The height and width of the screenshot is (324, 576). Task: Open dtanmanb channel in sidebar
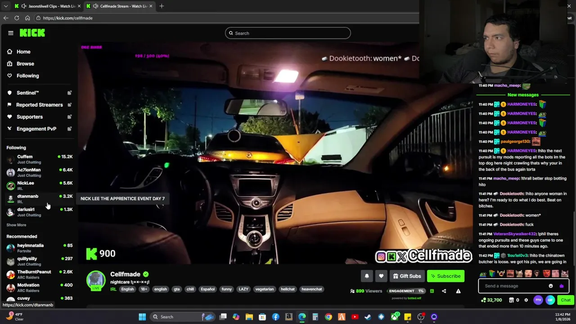(x=40, y=198)
